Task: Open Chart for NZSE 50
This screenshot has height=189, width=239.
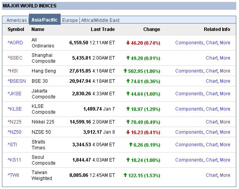Action: coord(212,132)
